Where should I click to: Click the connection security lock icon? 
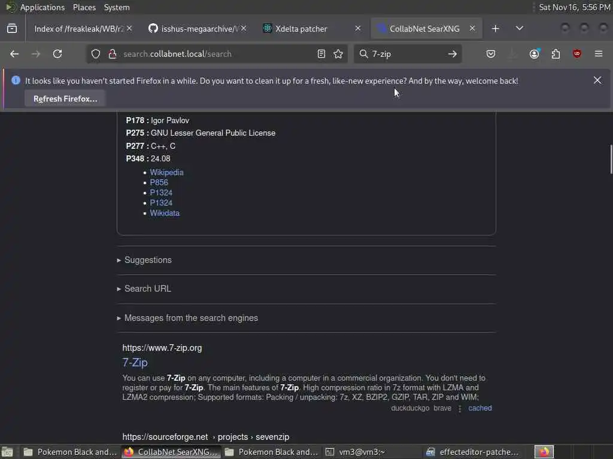coord(113,54)
